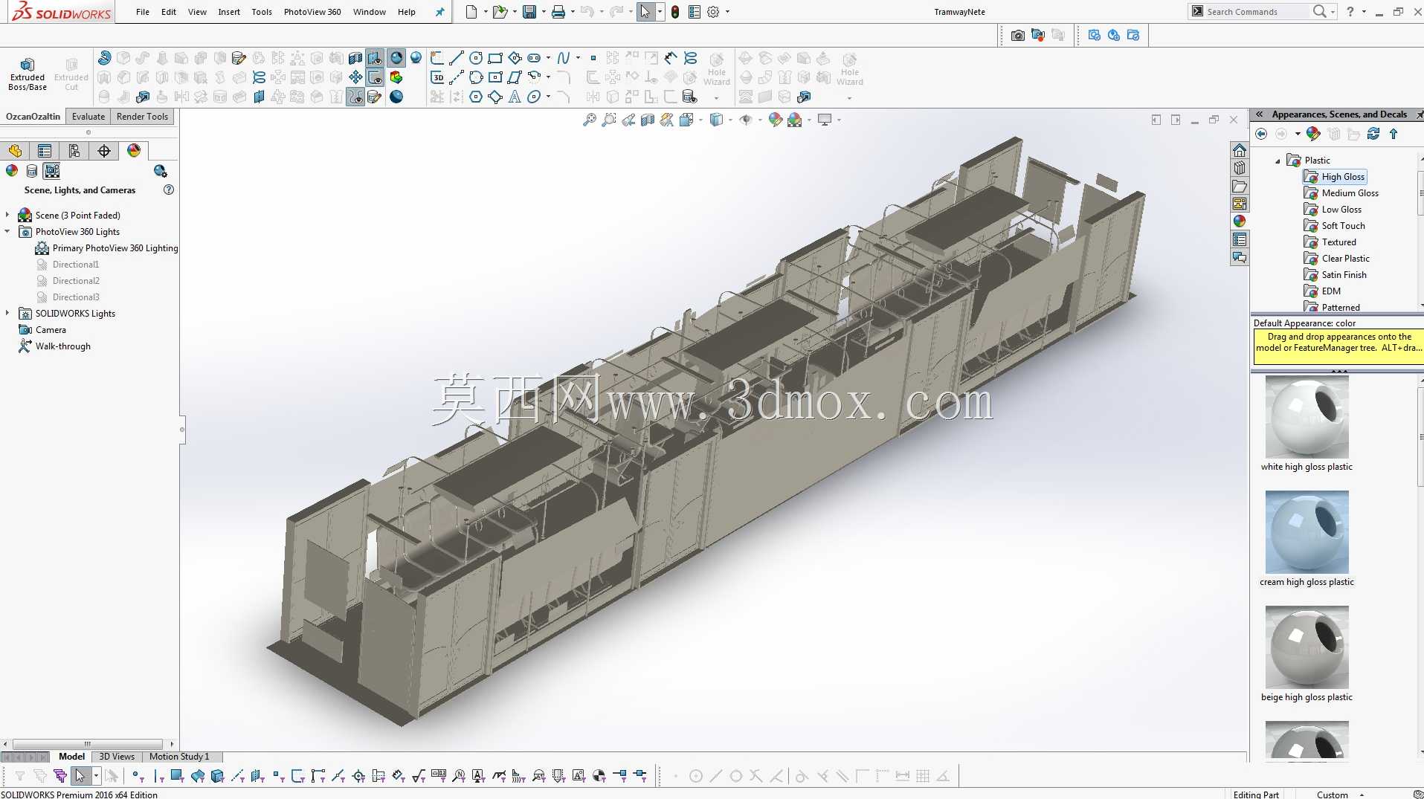This screenshot has height=799, width=1424.
Task: Click the Rebuild traffic light icon
Action: 674,12
